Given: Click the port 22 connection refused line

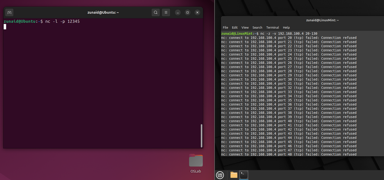Looking at the screenshot, I should coord(289,46).
